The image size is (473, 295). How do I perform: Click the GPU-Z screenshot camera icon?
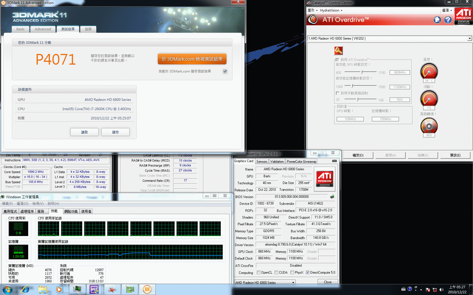pyautogui.click(x=334, y=161)
